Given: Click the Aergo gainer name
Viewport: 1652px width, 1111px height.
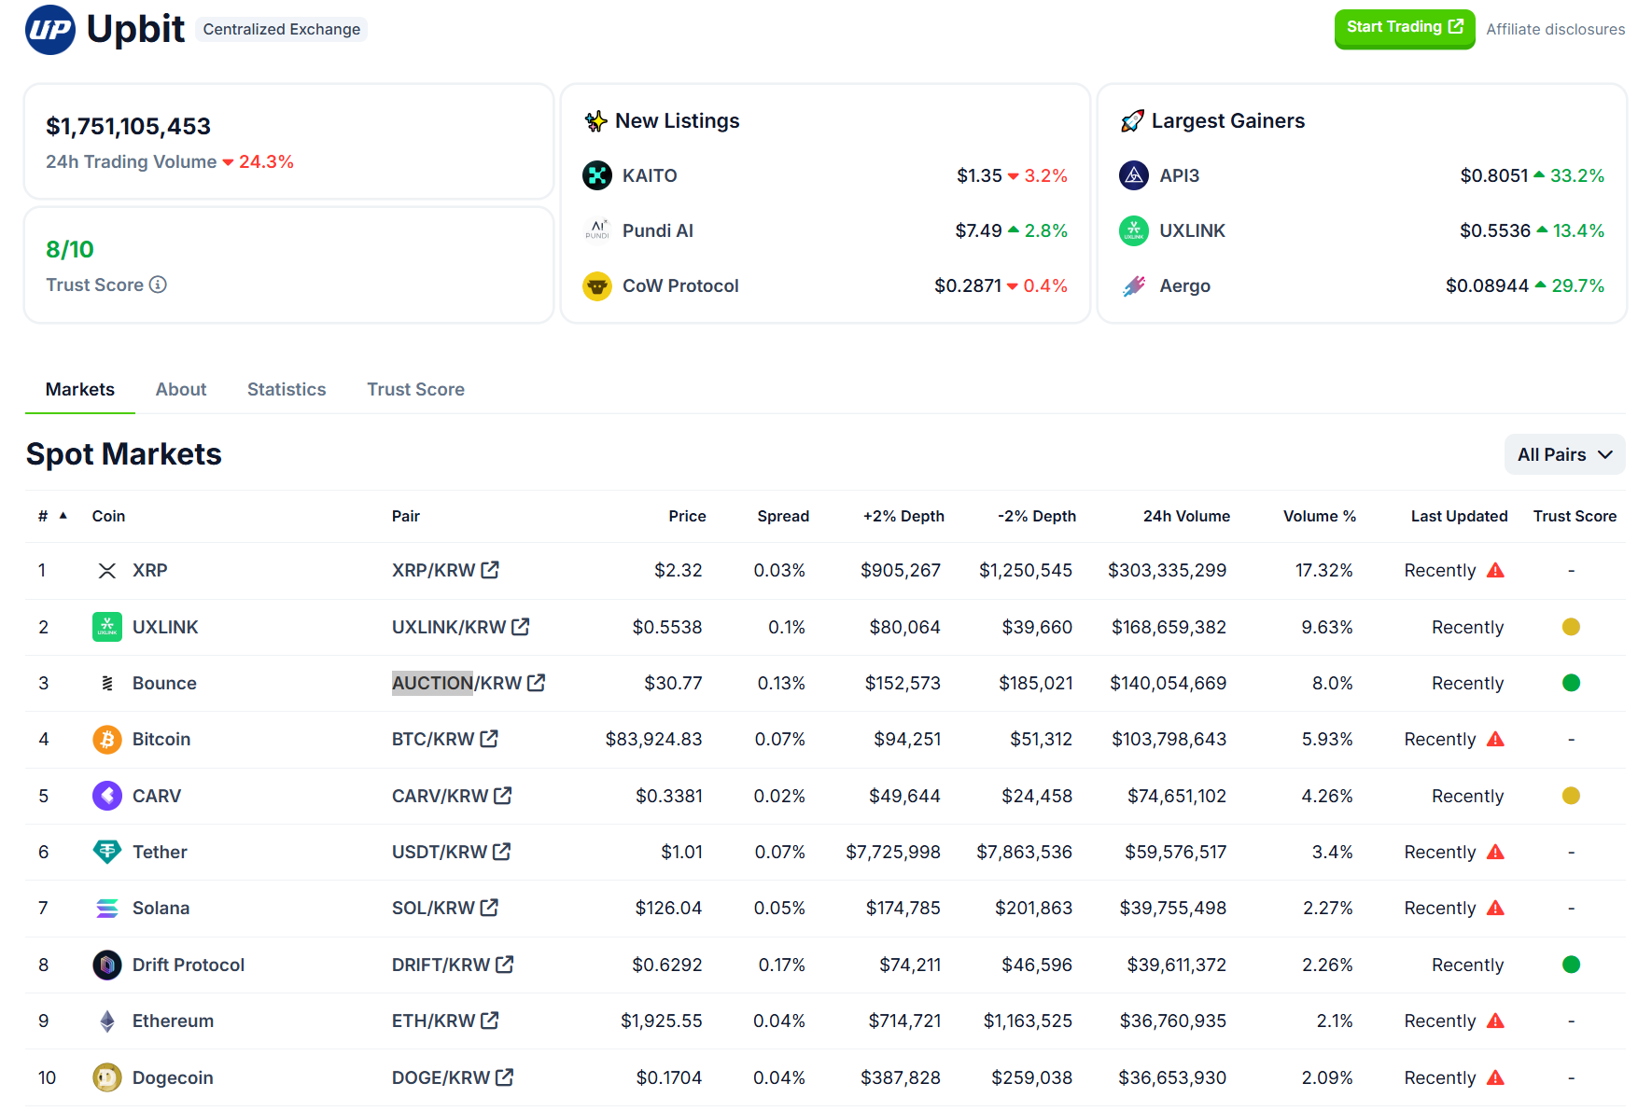Looking at the screenshot, I should 1184,285.
